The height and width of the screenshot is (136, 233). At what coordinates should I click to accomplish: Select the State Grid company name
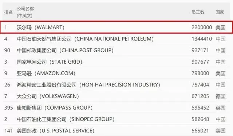[50, 62]
